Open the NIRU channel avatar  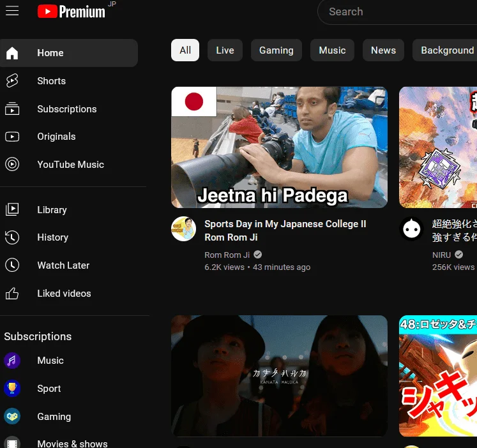point(412,229)
